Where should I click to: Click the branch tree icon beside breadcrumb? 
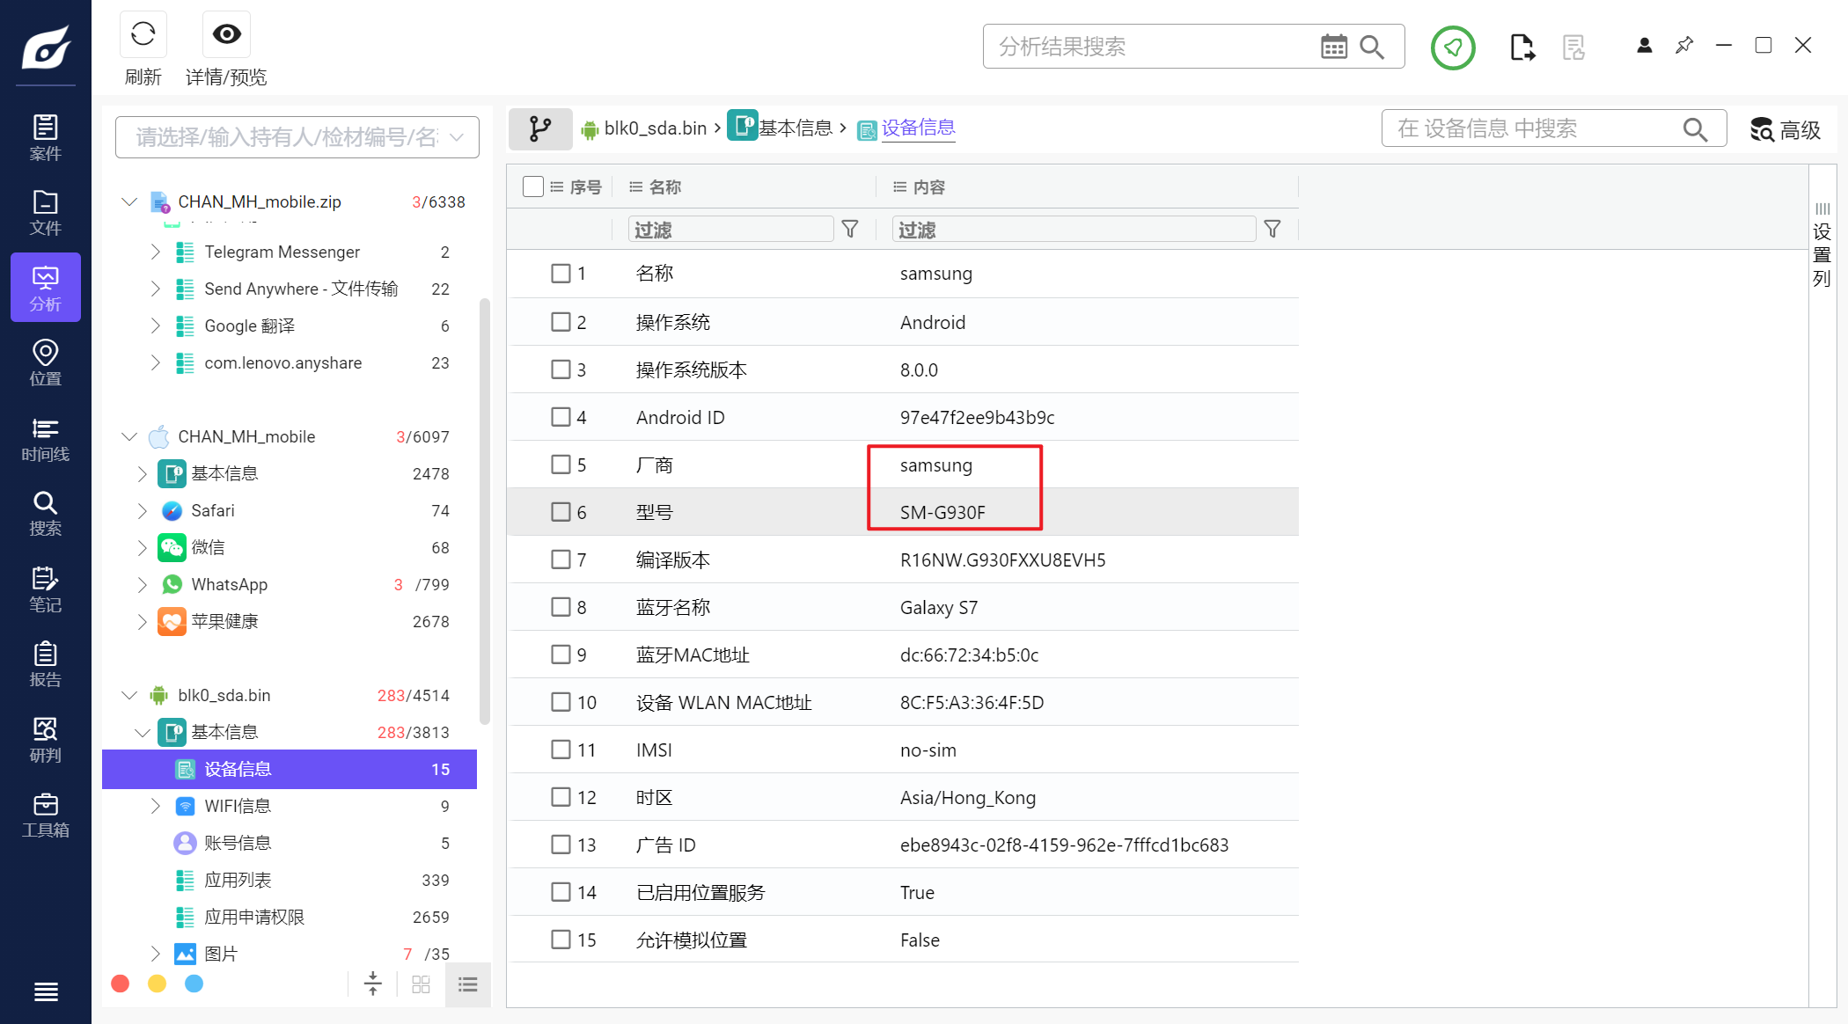pos(540,129)
